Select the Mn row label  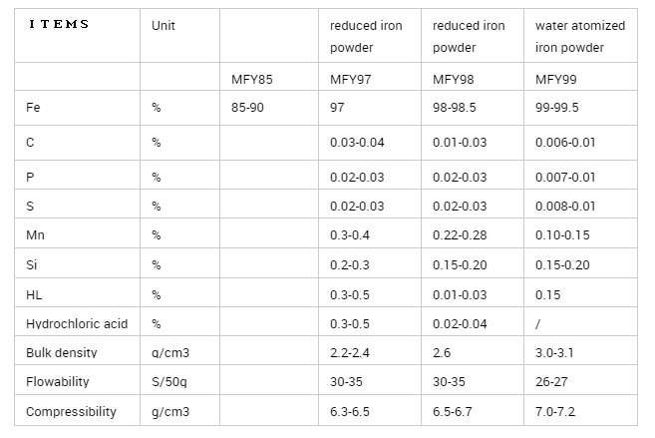(x=35, y=235)
